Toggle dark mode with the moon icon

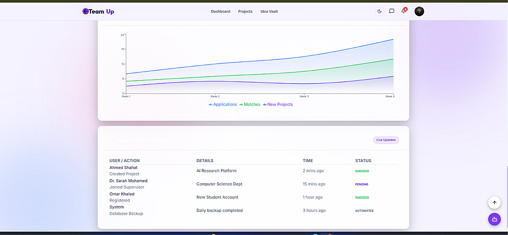pyautogui.click(x=379, y=11)
